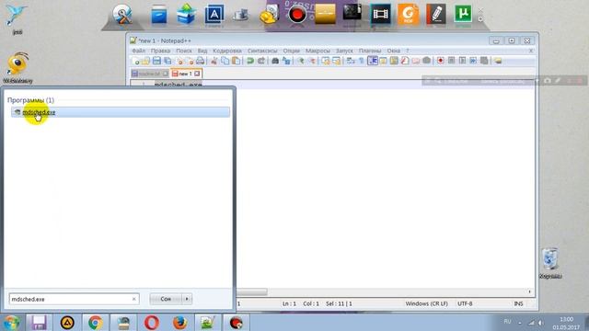Image resolution: width=589 pixels, height=331 pixels.
Task: Click UTF-8 encoding in status bar
Action: point(465,303)
